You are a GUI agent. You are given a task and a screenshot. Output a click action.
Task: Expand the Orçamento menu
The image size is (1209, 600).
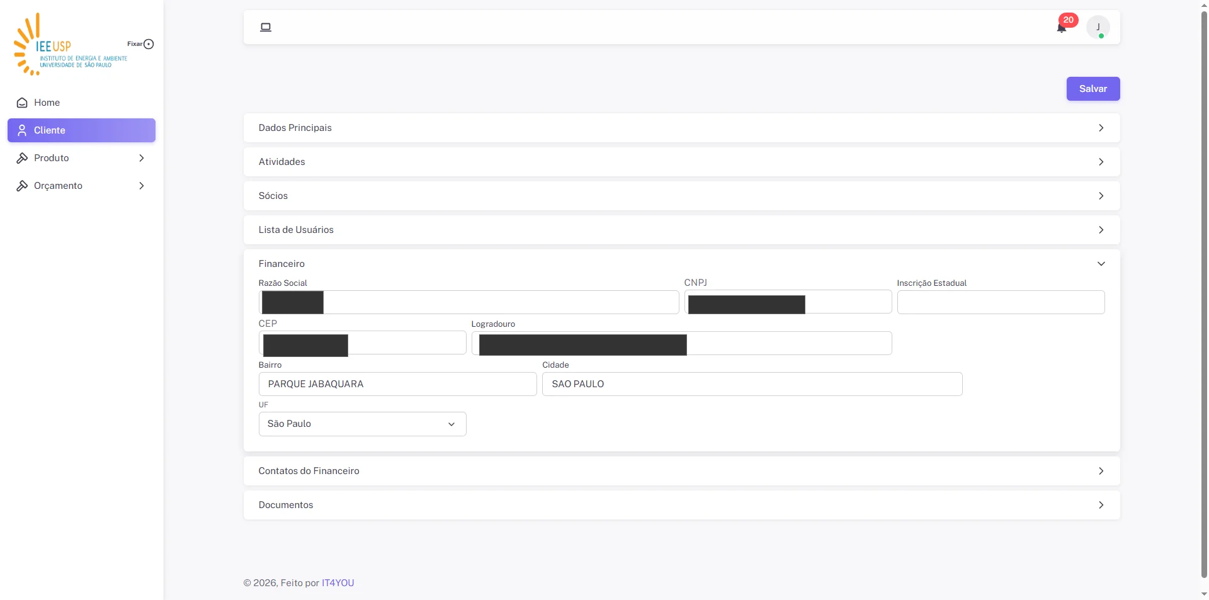click(x=81, y=186)
